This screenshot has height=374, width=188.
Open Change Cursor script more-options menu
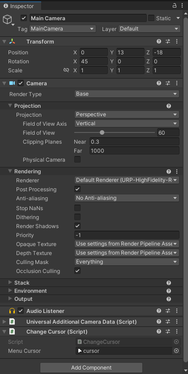click(177, 331)
